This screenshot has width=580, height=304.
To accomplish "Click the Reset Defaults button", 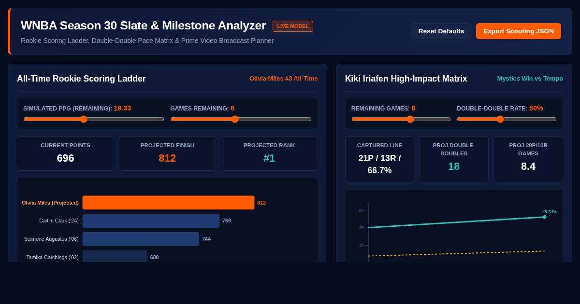I will pyautogui.click(x=441, y=31).
